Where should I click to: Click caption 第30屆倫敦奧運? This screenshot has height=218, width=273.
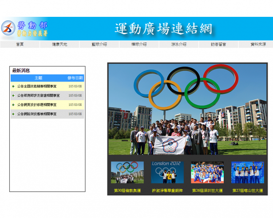tap(127, 191)
